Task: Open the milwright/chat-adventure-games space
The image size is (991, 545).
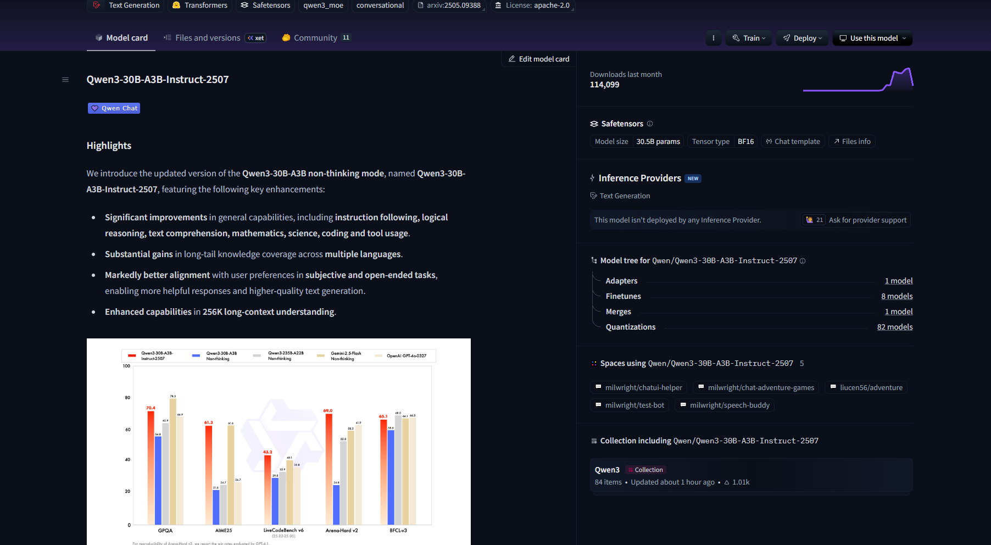Action: 756,388
